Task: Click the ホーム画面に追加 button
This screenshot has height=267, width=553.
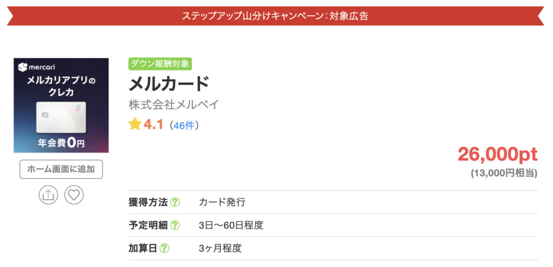Action: click(61, 170)
